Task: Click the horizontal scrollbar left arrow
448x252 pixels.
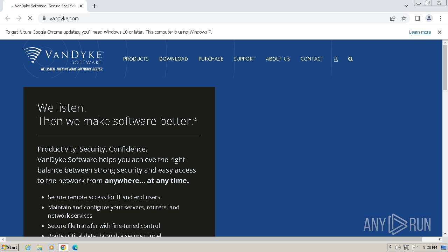Action: (3, 239)
